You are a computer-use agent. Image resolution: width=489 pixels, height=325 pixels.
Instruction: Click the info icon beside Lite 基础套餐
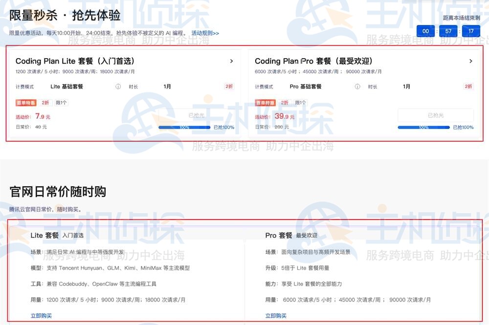[118, 87]
